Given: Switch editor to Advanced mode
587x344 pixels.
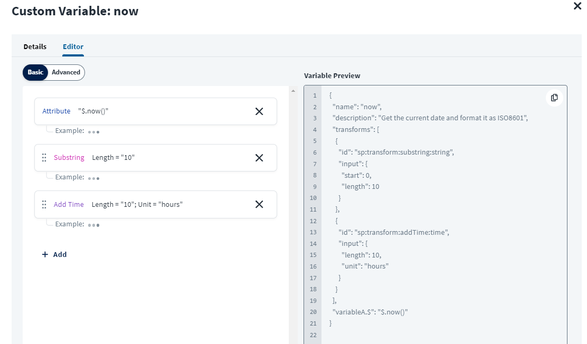Looking at the screenshot, I should 66,72.
